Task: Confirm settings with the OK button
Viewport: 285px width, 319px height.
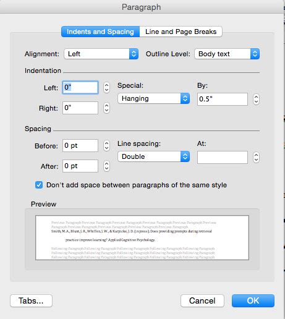Action: coord(253,300)
